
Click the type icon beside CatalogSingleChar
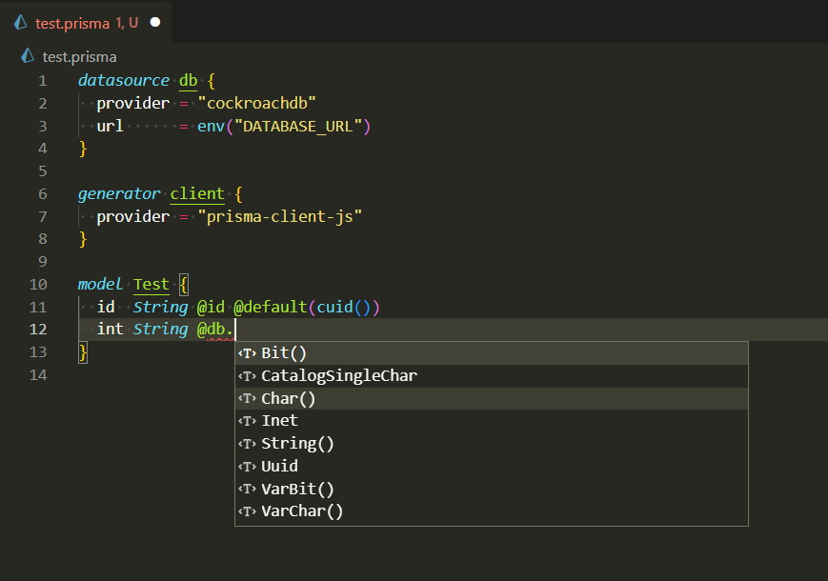[247, 376]
